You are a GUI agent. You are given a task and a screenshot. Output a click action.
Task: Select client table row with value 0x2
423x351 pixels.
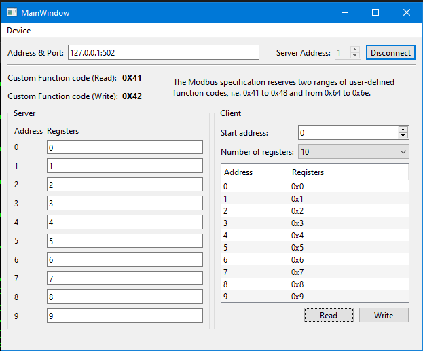point(315,211)
